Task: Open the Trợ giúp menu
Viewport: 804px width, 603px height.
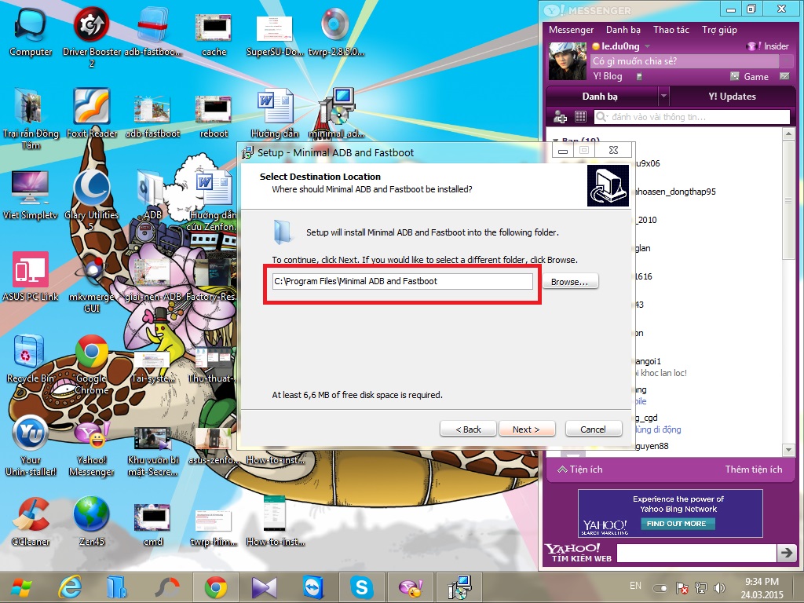Action: click(719, 30)
